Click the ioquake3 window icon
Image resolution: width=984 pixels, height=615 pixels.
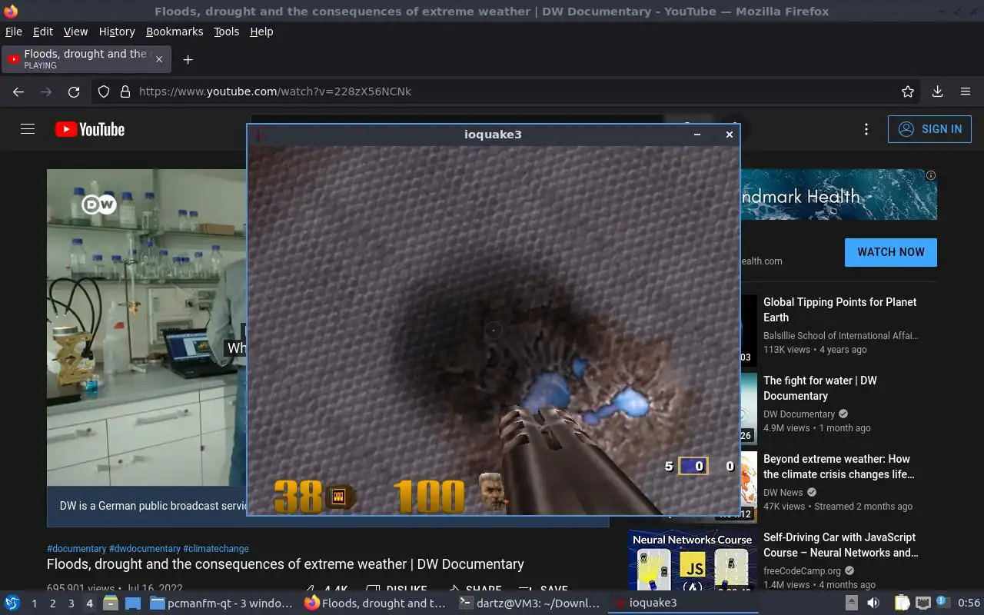[x=259, y=135]
